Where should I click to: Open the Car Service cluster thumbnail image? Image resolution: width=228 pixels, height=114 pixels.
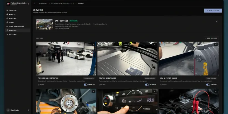pyautogui.click(x=45, y=25)
